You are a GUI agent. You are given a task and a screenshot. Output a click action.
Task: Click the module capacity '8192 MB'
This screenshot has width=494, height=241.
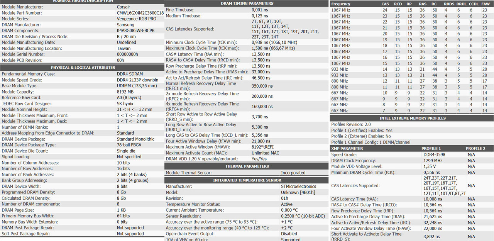(125, 92)
